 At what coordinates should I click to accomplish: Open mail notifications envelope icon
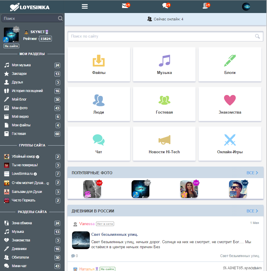(125, 6)
